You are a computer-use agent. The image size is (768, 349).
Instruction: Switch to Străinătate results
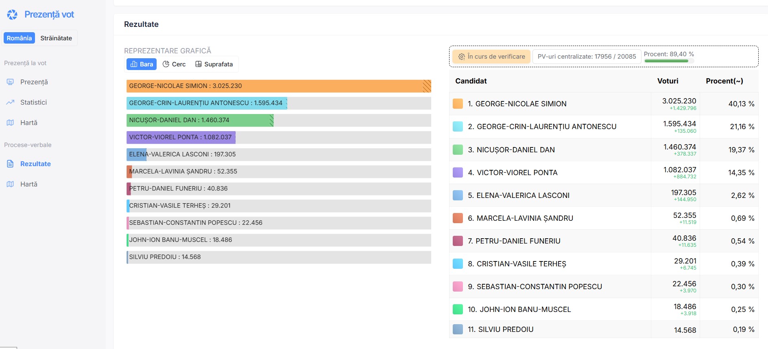[56, 38]
